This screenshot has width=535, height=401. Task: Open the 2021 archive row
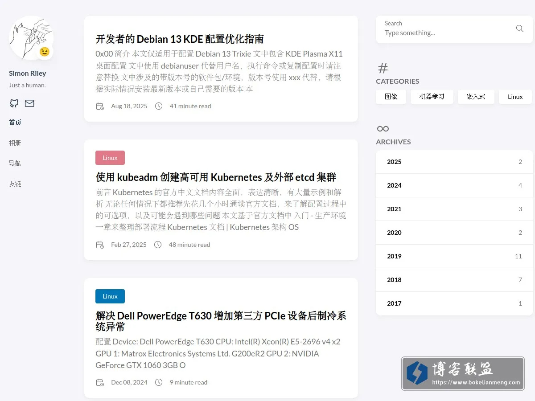(454, 209)
